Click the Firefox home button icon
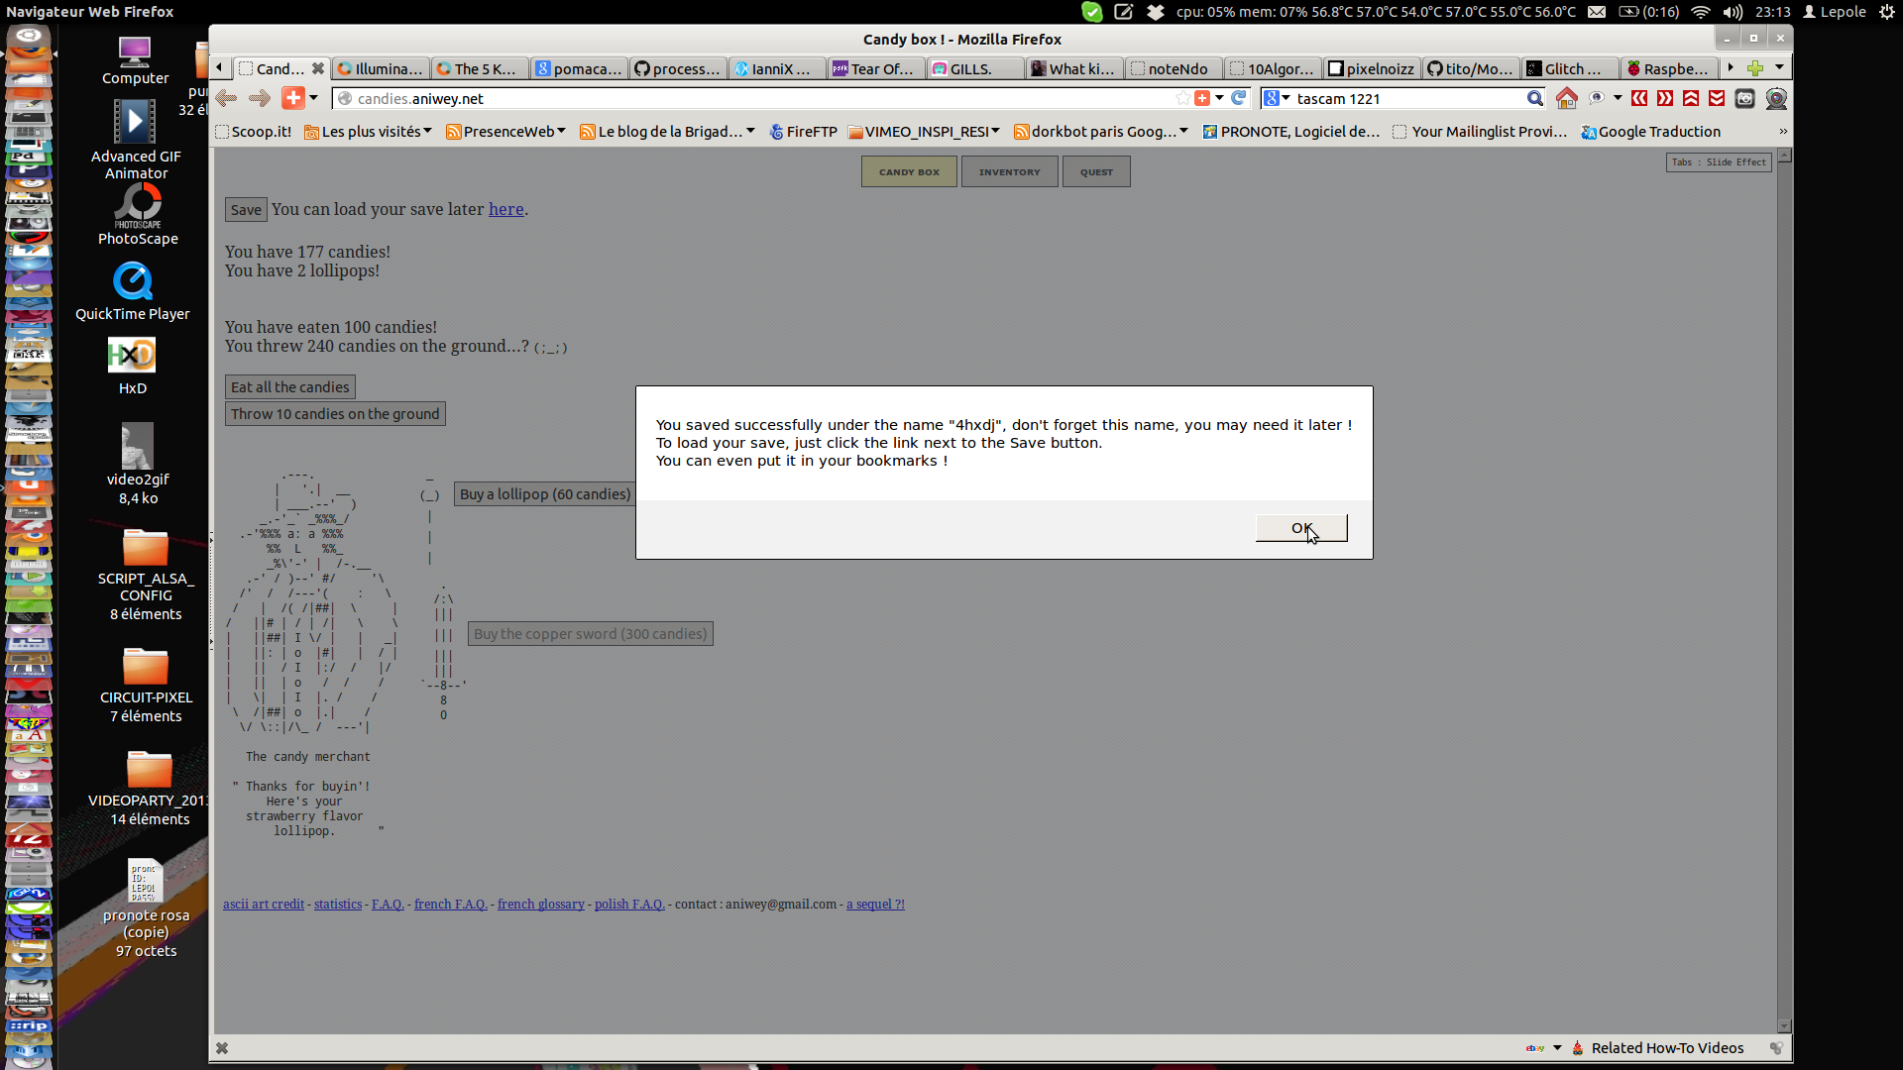The image size is (1903, 1070). [1566, 98]
